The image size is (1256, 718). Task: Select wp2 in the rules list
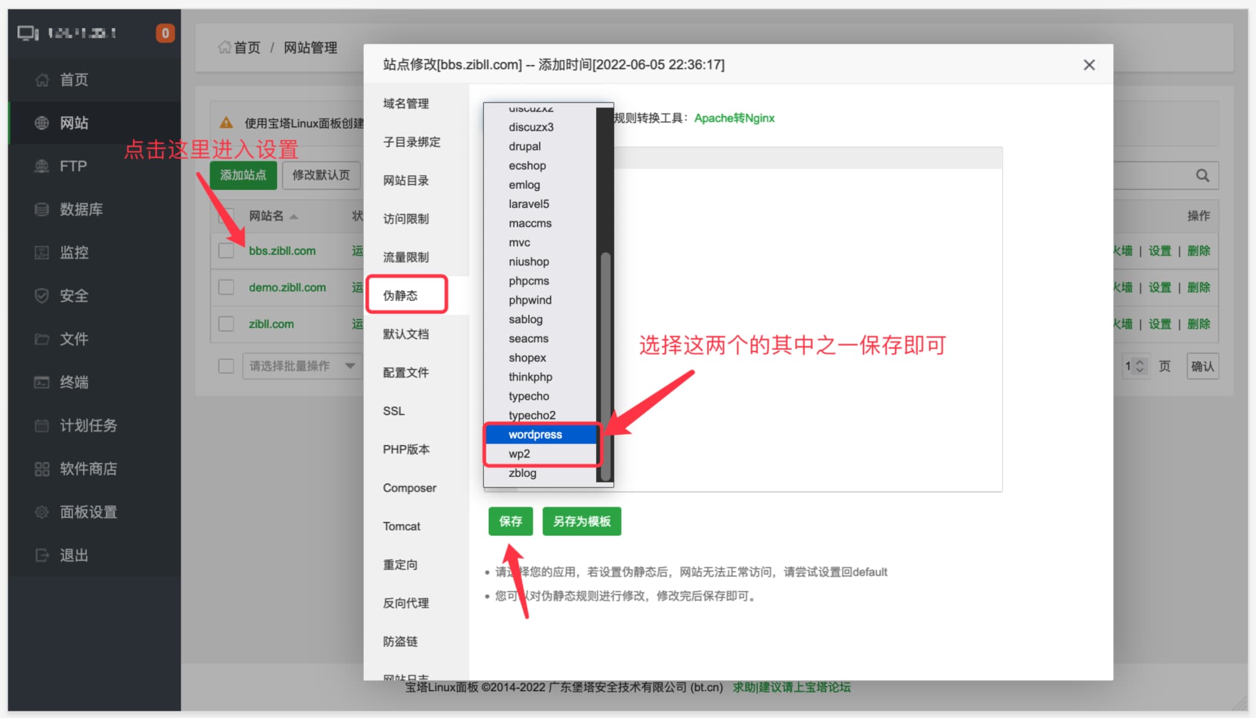tap(519, 454)
